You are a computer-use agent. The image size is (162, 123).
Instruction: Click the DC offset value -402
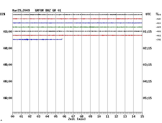(158, 36)
